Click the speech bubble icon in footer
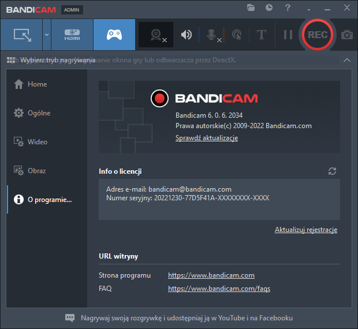 click(x=70, y=318)
